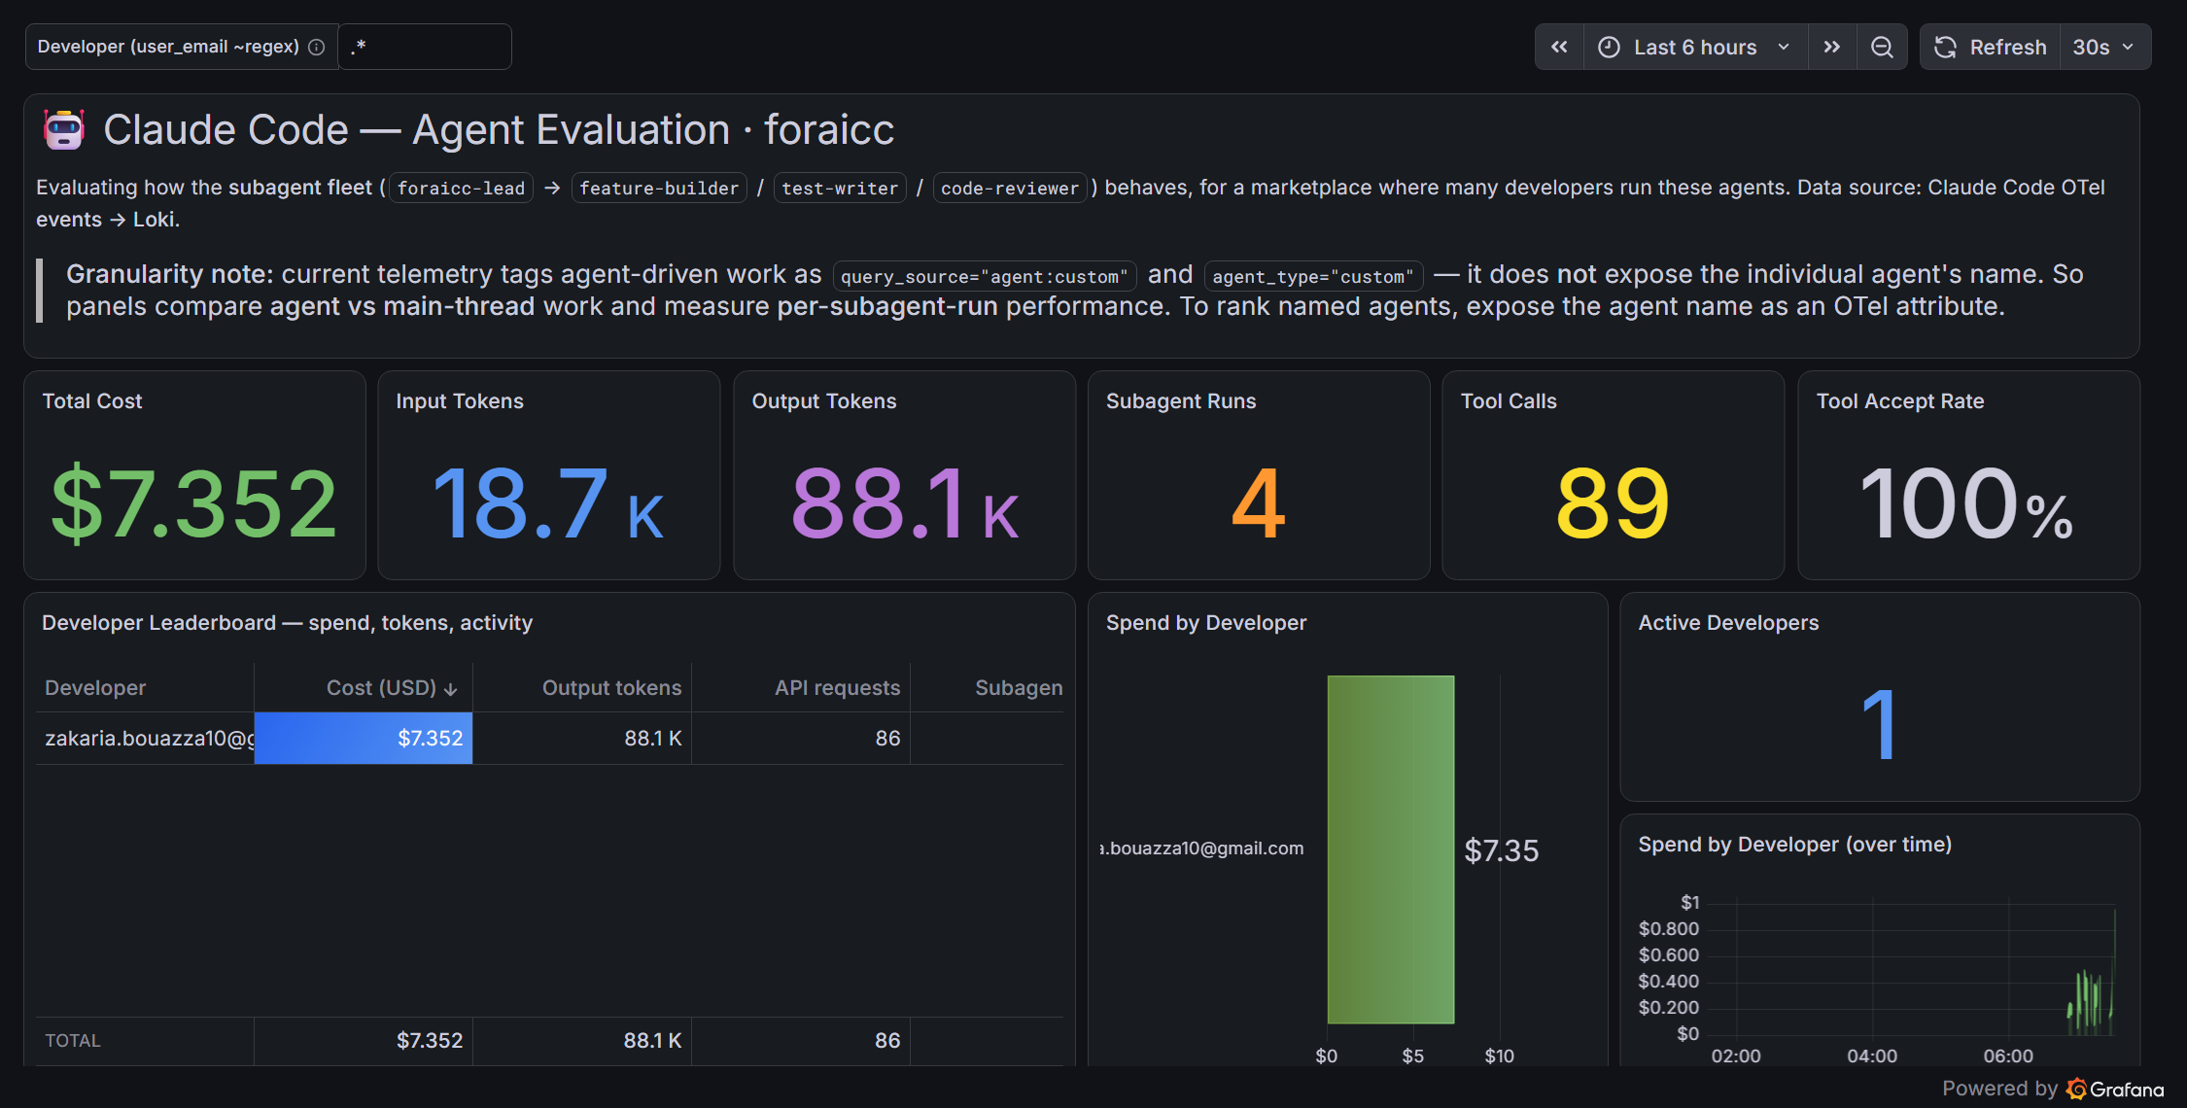The height and width of the screenshot is (1108, 2187).
Task: Click the $7.352 cost gauge cell
Action: click(x=364, y=738)
